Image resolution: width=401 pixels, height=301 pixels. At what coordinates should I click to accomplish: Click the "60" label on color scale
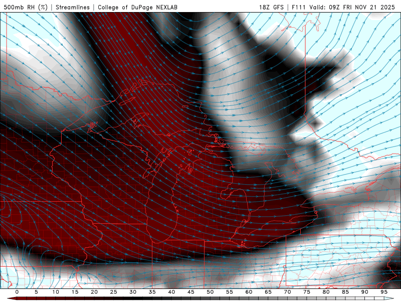pos(249,292)
